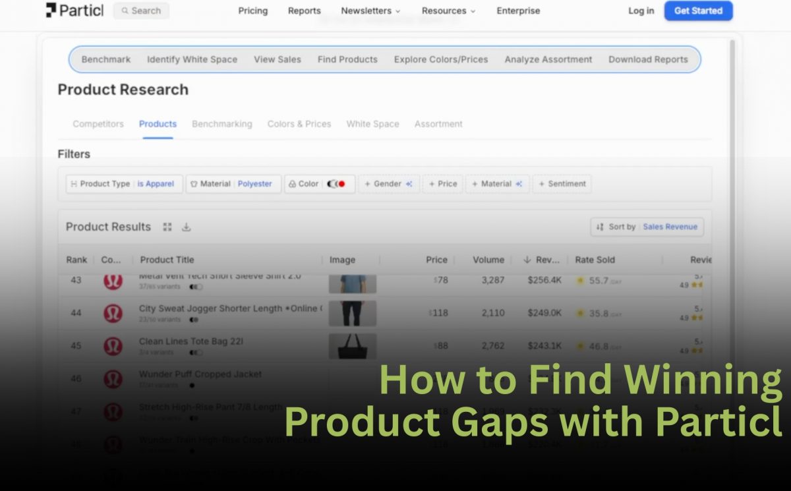The height and width of the screenshot is (491, 791).
Task: Switch to the Benchmarking tab
Action: point(221,124)
